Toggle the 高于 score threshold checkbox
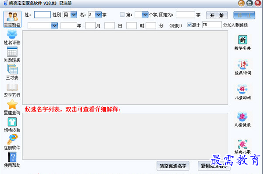Viewport: 264px width, 174px height. tap(189, 25)
